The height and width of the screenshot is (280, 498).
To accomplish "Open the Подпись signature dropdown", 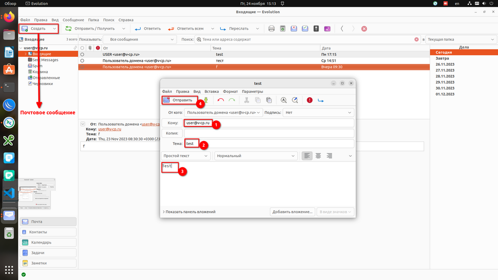I will (x=319, y=112).
